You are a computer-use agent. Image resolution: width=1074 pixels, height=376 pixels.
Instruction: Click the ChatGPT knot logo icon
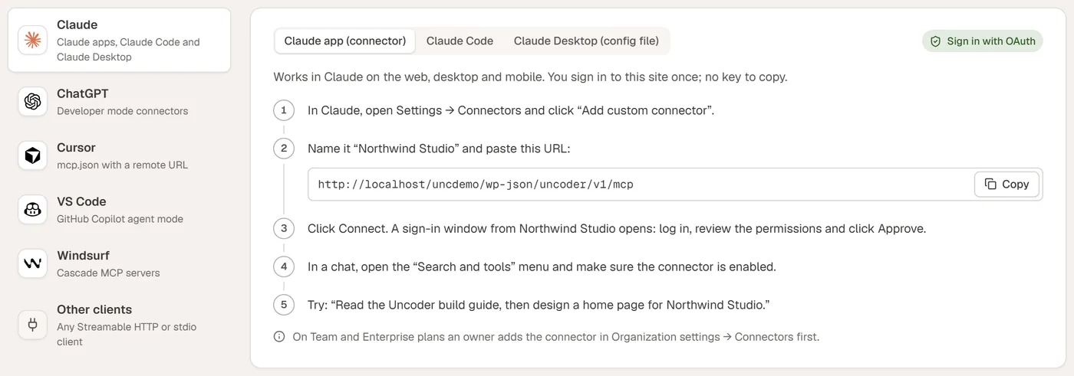pyautogui.click(x=32, y=102)
